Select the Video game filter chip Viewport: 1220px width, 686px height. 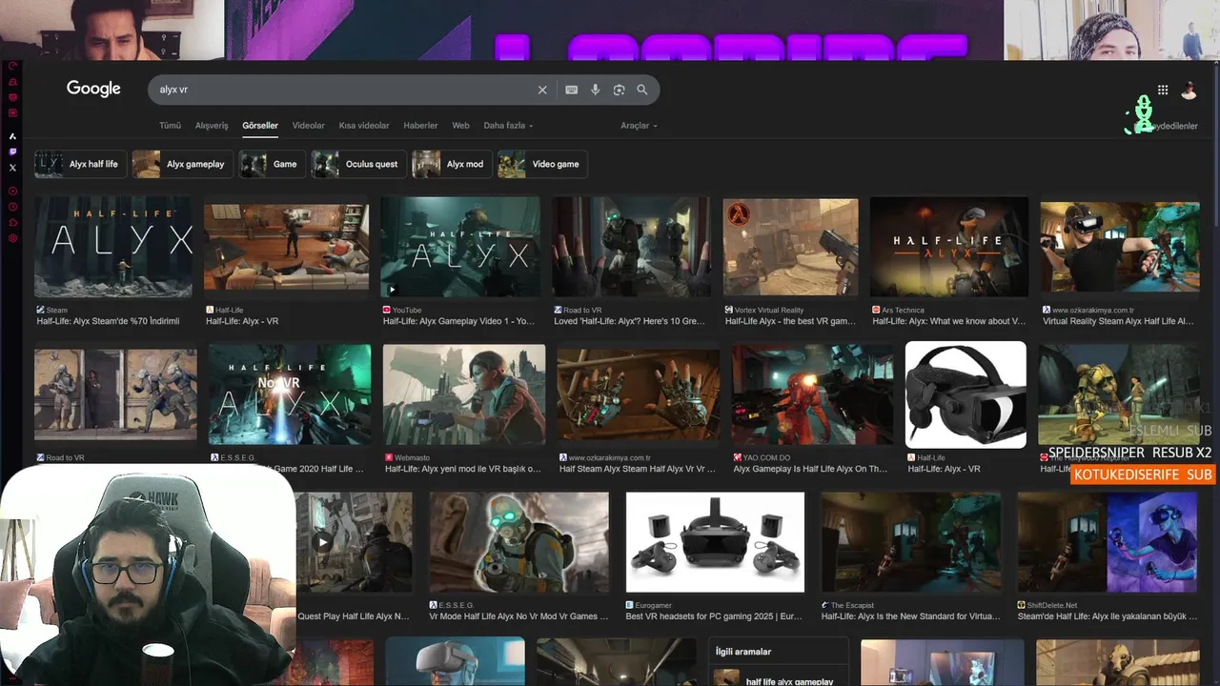click(542, 164)
